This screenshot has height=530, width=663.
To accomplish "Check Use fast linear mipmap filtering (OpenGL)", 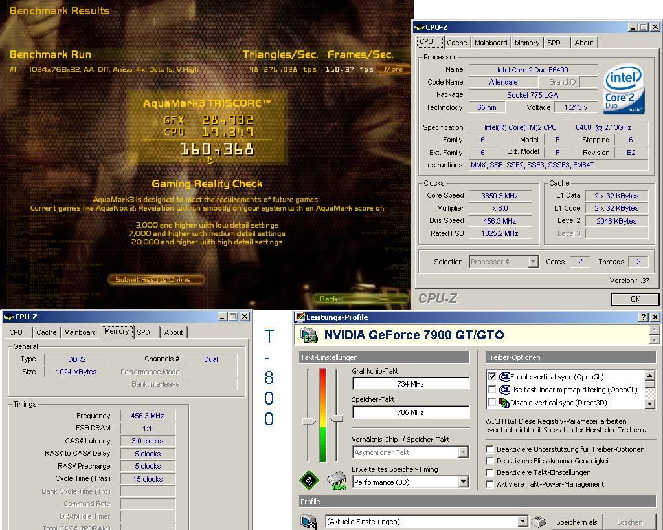I will (x=492, y=389).
